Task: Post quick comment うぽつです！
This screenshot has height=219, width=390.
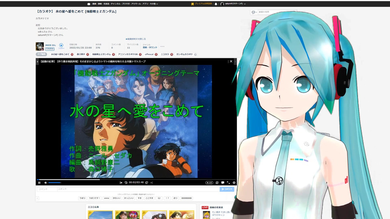Action: pyautogui.click(x=95, y=198)
